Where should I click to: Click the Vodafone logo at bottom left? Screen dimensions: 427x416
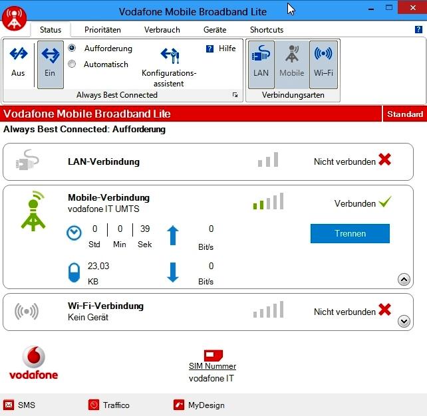(x=33, y=363)
